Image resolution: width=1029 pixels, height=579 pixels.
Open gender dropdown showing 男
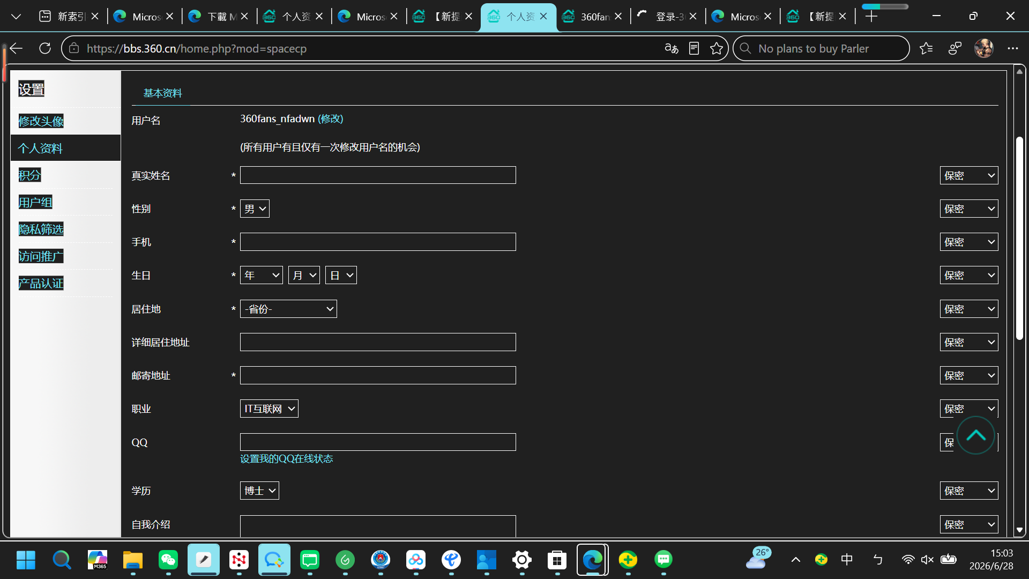(255, 209)
